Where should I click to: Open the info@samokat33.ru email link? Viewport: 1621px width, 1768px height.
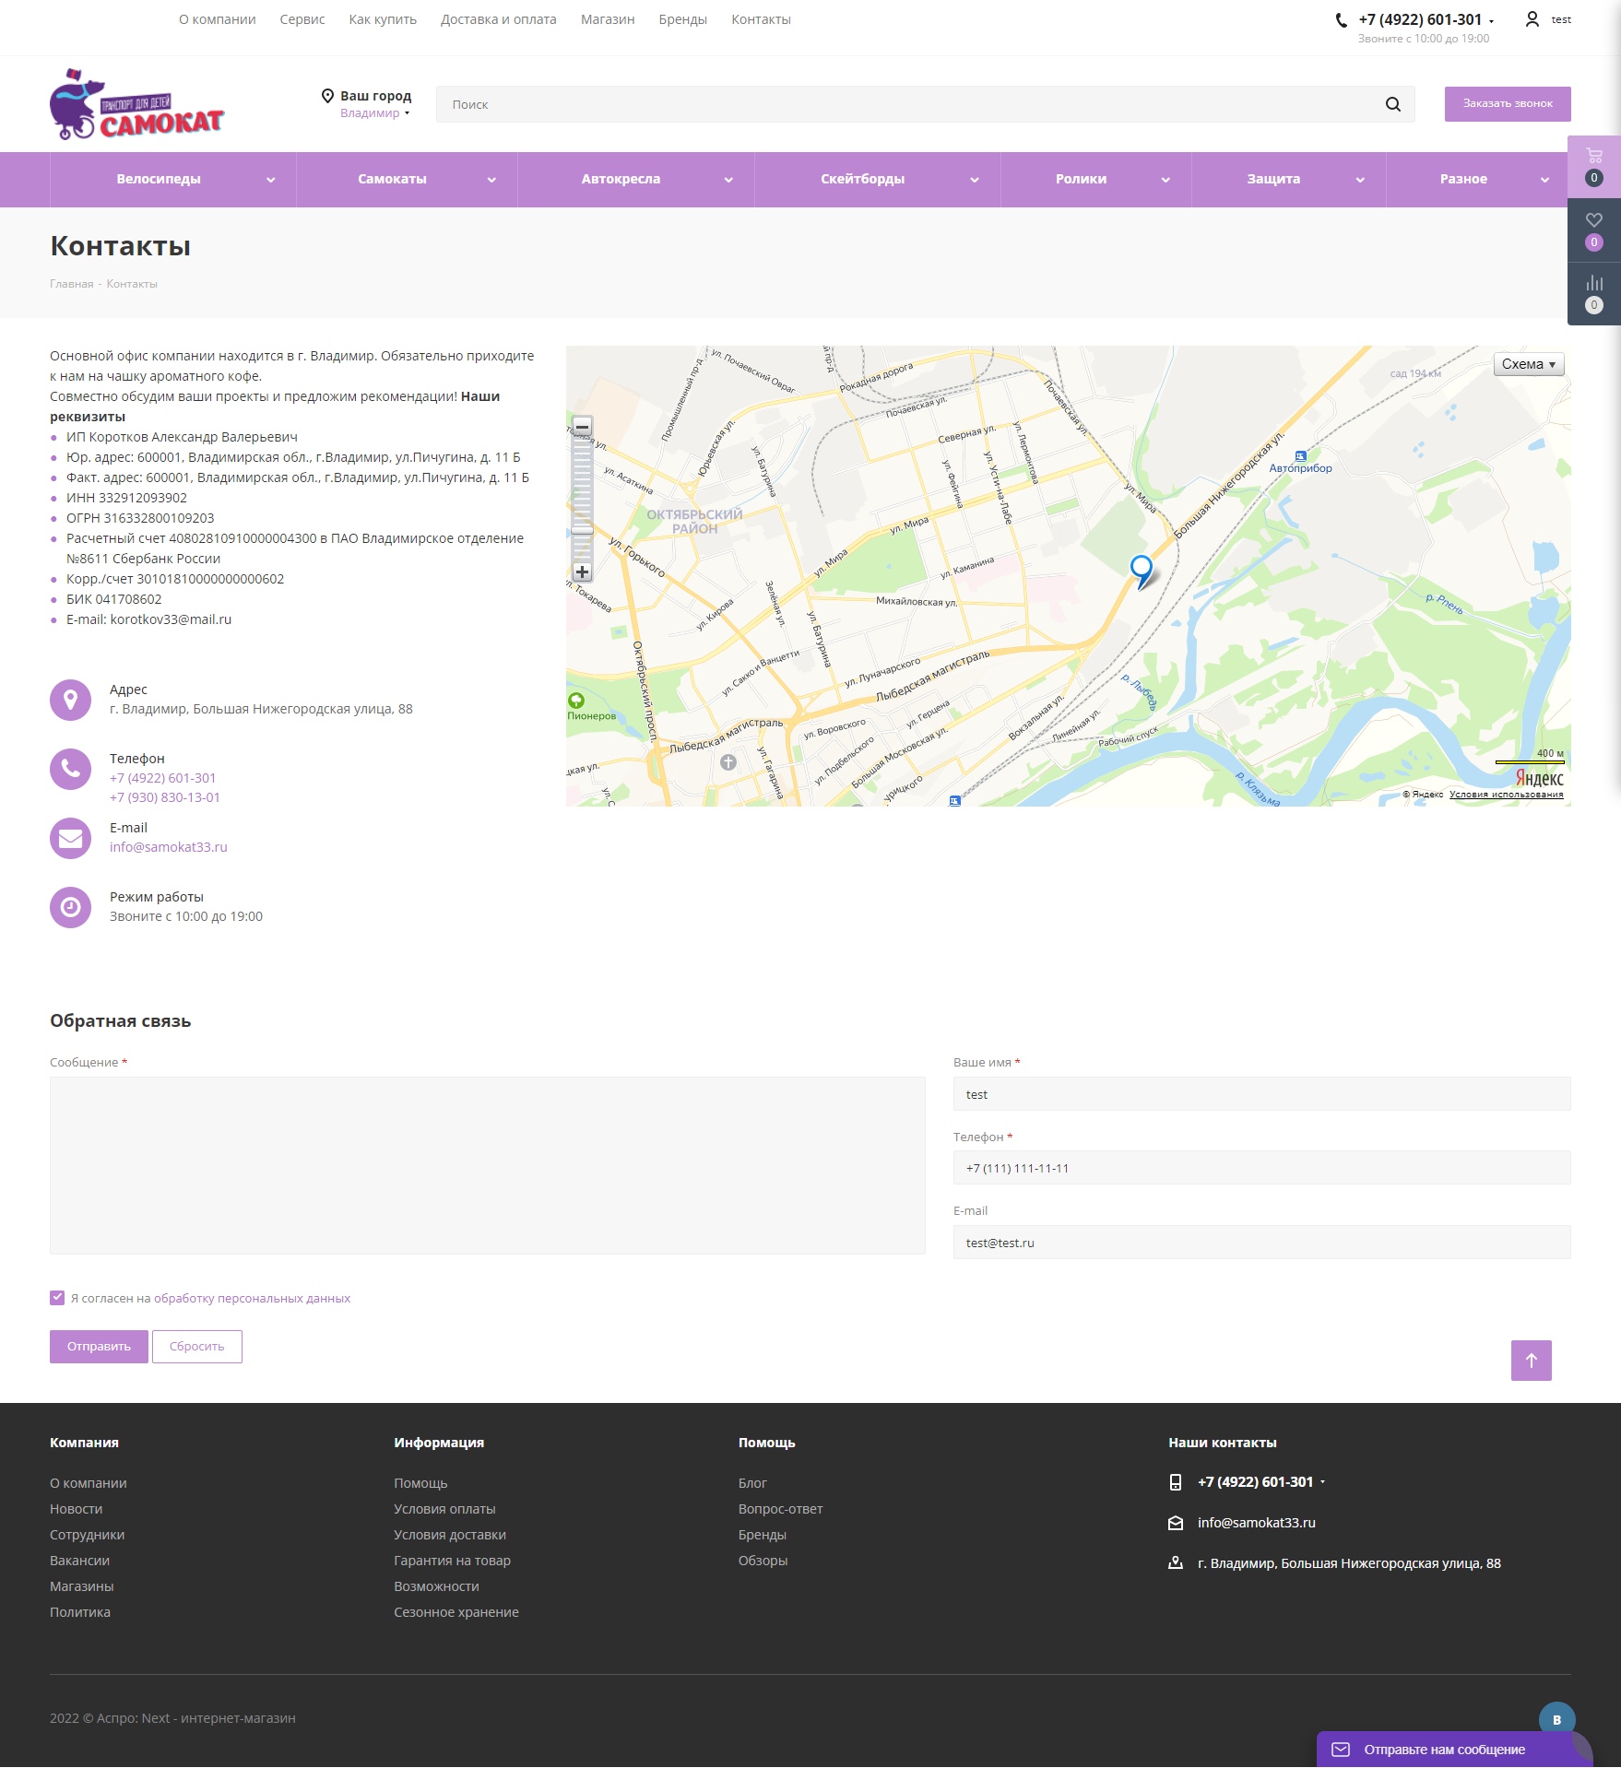point(169,847)
